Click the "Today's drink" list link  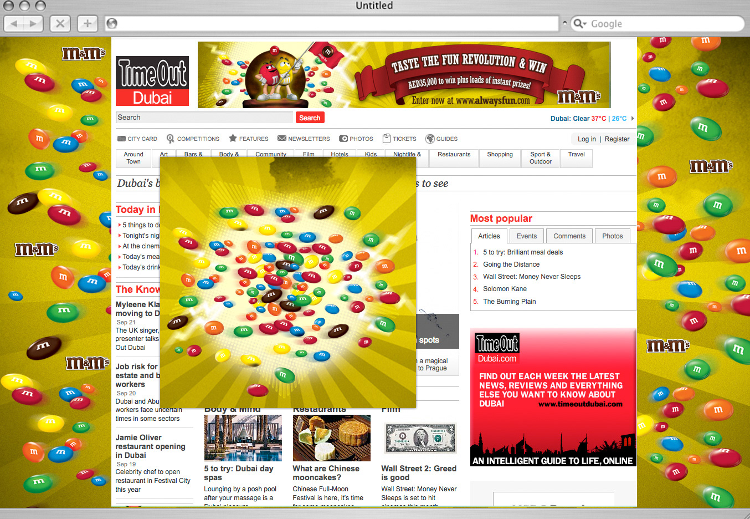click(141, 267)
